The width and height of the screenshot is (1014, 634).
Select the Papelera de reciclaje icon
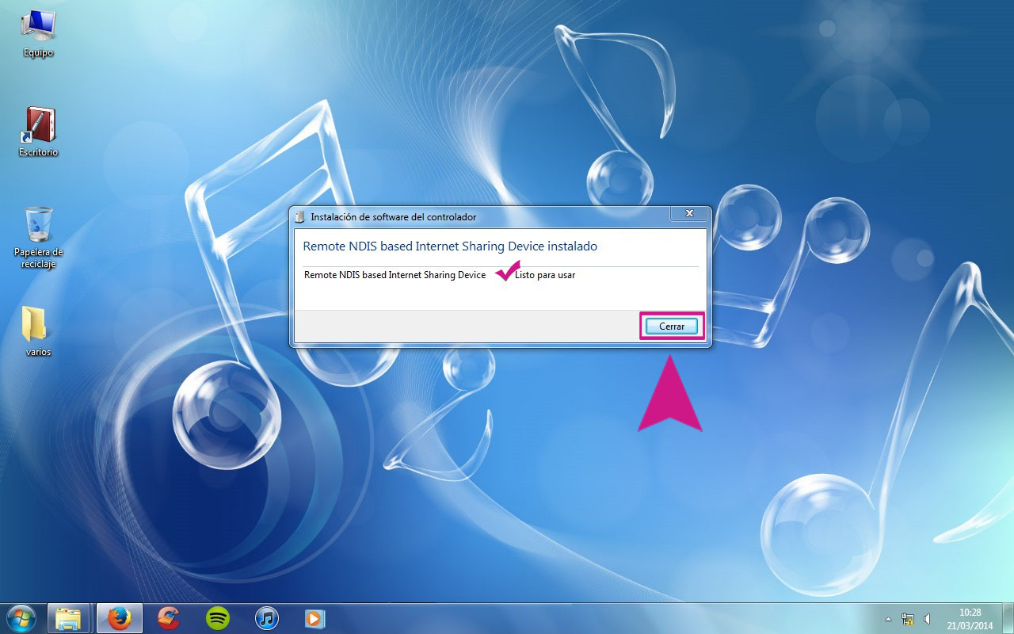[38, 238]
